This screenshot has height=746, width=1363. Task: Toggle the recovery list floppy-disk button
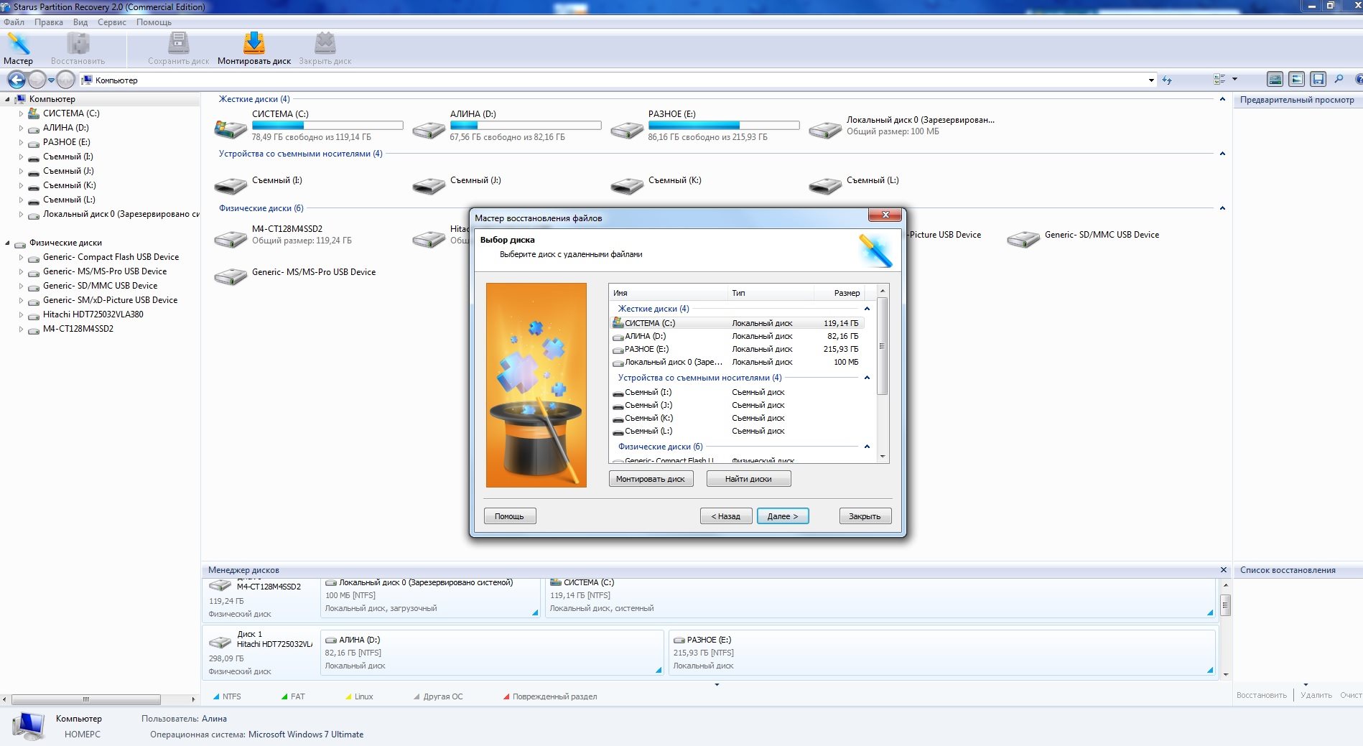pyautogui.click(x=1318, y=80)
